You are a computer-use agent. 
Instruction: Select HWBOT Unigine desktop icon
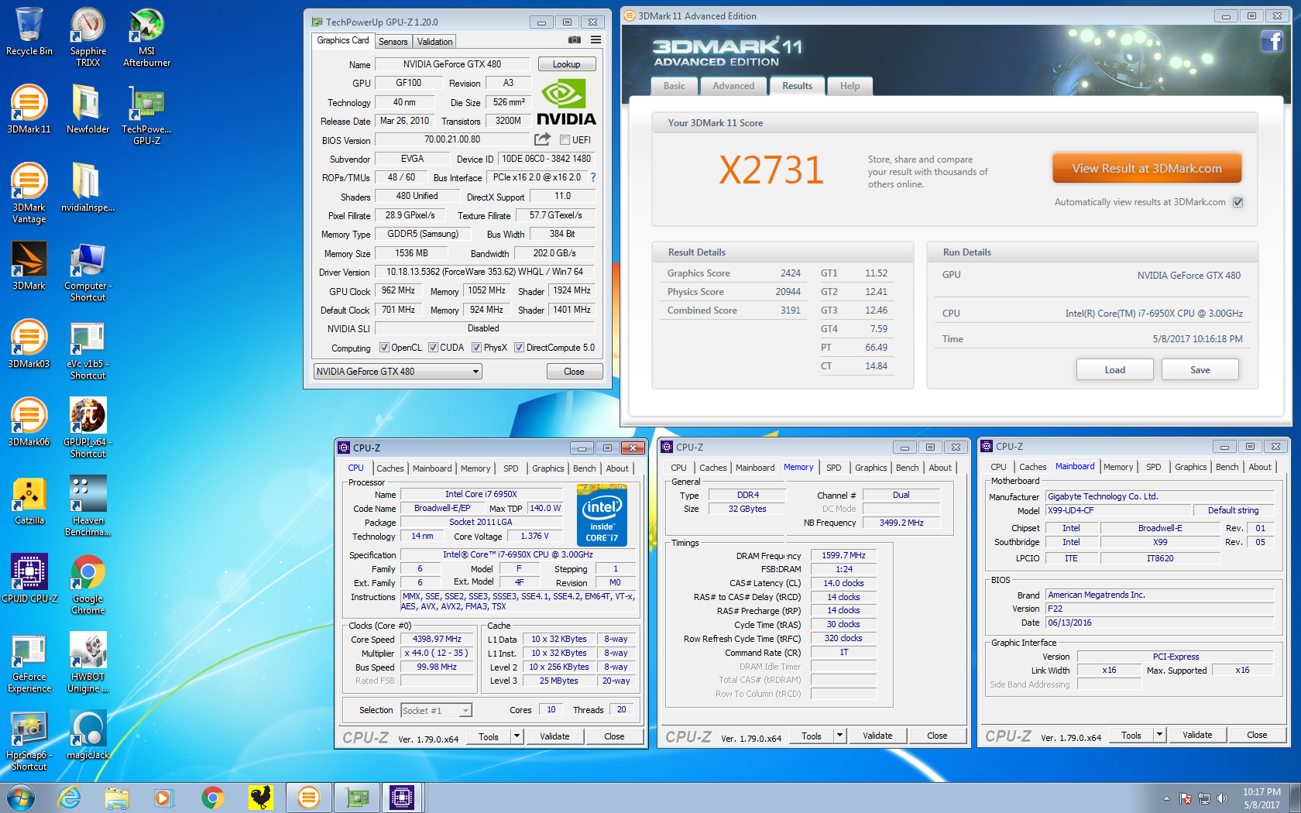click(x=88, y=662)
